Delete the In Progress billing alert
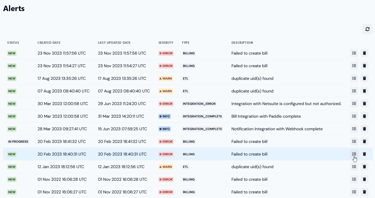 (x=364, y=142)
